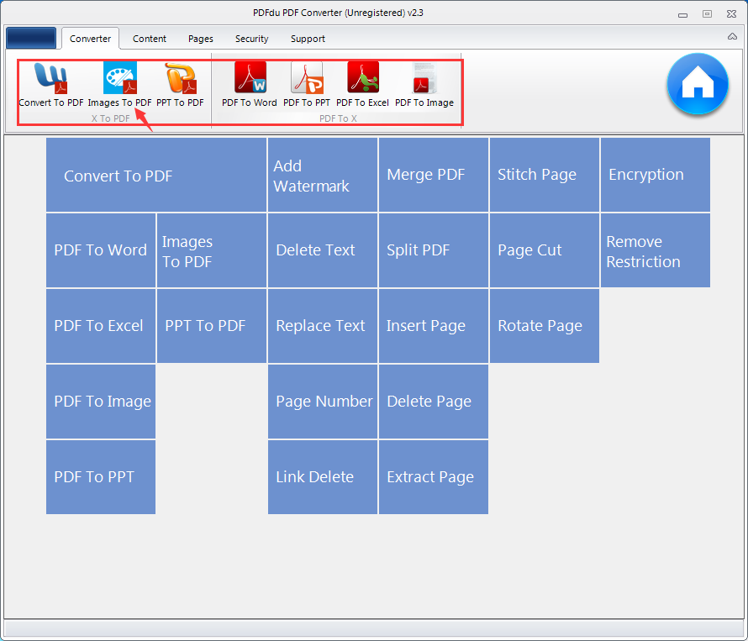The width and height of the screenshot is (748, 641).
Task: Select the Remove Restriction tile
Action: click(655, 250)
